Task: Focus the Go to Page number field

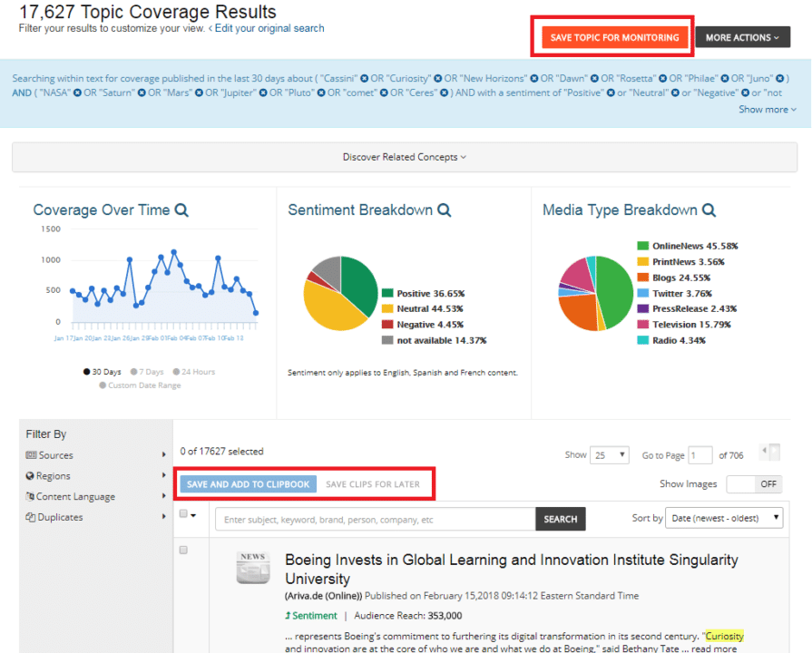Action: [x=700, y=455]
